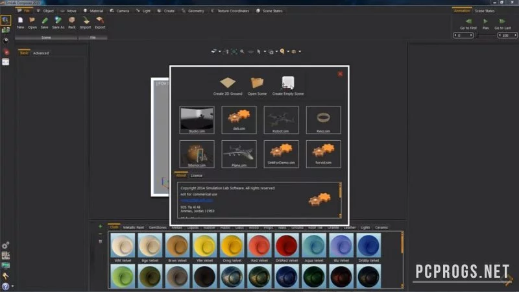Viewport: 519px width, 292px height.
Task: Click the About text vertical scrollbar
Action: coord(340,200)
